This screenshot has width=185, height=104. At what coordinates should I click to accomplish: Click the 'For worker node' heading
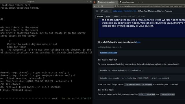pyautogui.click(x=106, y=90)
